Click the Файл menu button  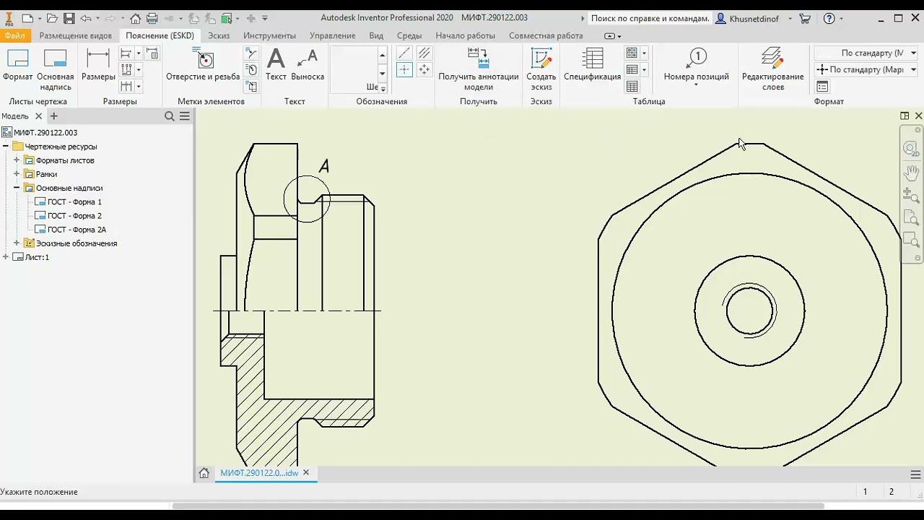[14, 35]
